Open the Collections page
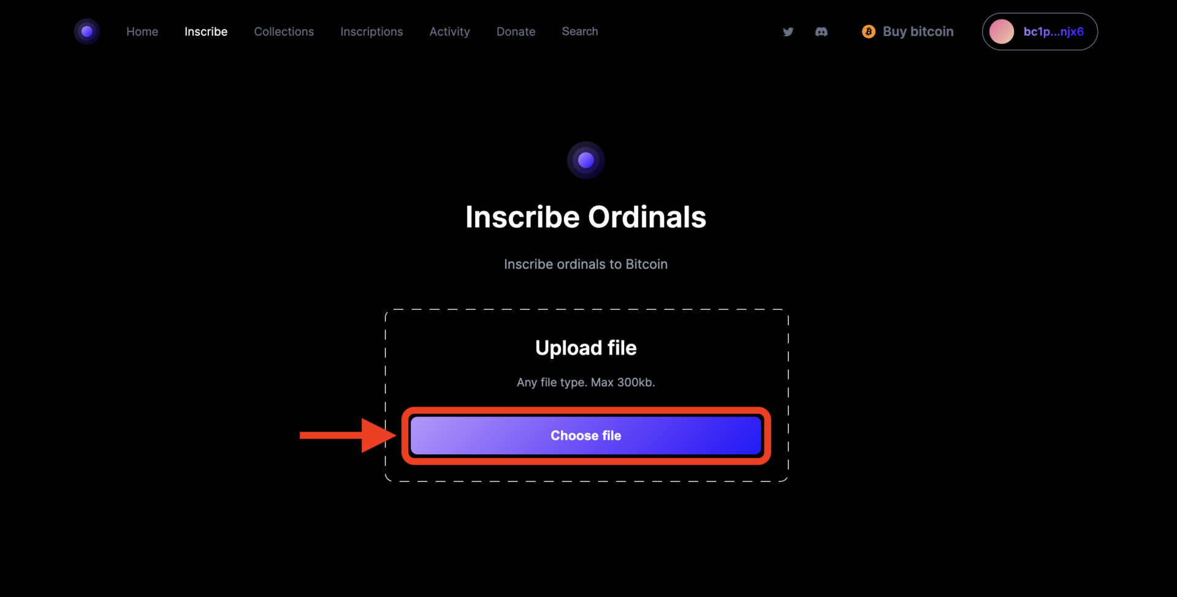Screen dimensions: 1177x597 (284, 31)
